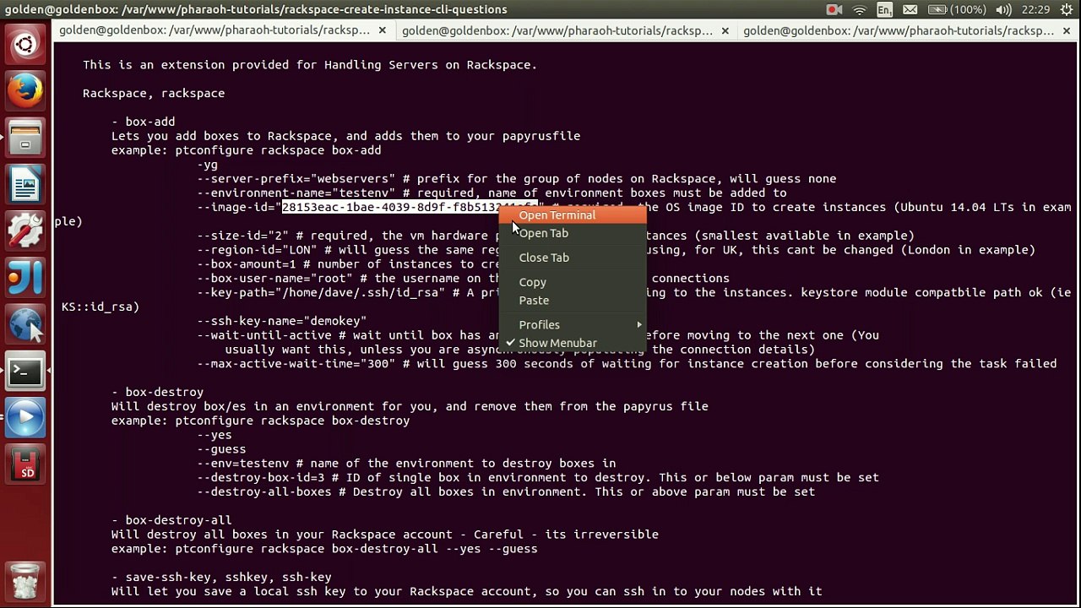This screenshot has width=1081, height=608.
Task: Select Paste from the context menu
Action: pyautogui.click(x=573, y=301)
